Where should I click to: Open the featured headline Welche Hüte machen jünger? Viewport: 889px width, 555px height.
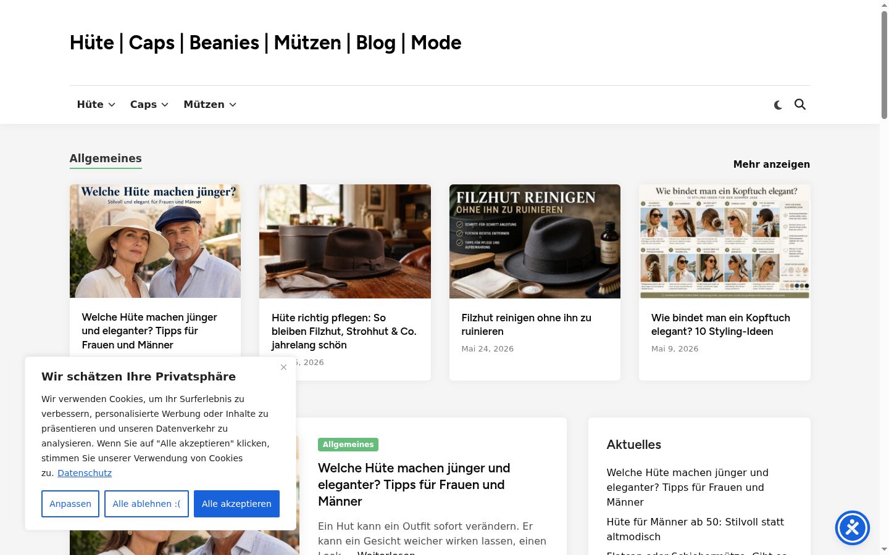tap(414, 485)
